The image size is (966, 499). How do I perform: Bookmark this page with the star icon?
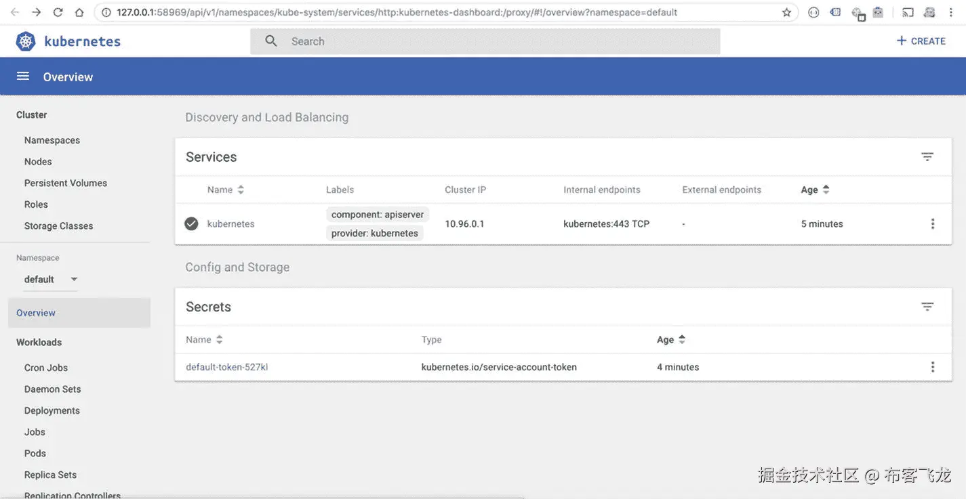point(786,12)
